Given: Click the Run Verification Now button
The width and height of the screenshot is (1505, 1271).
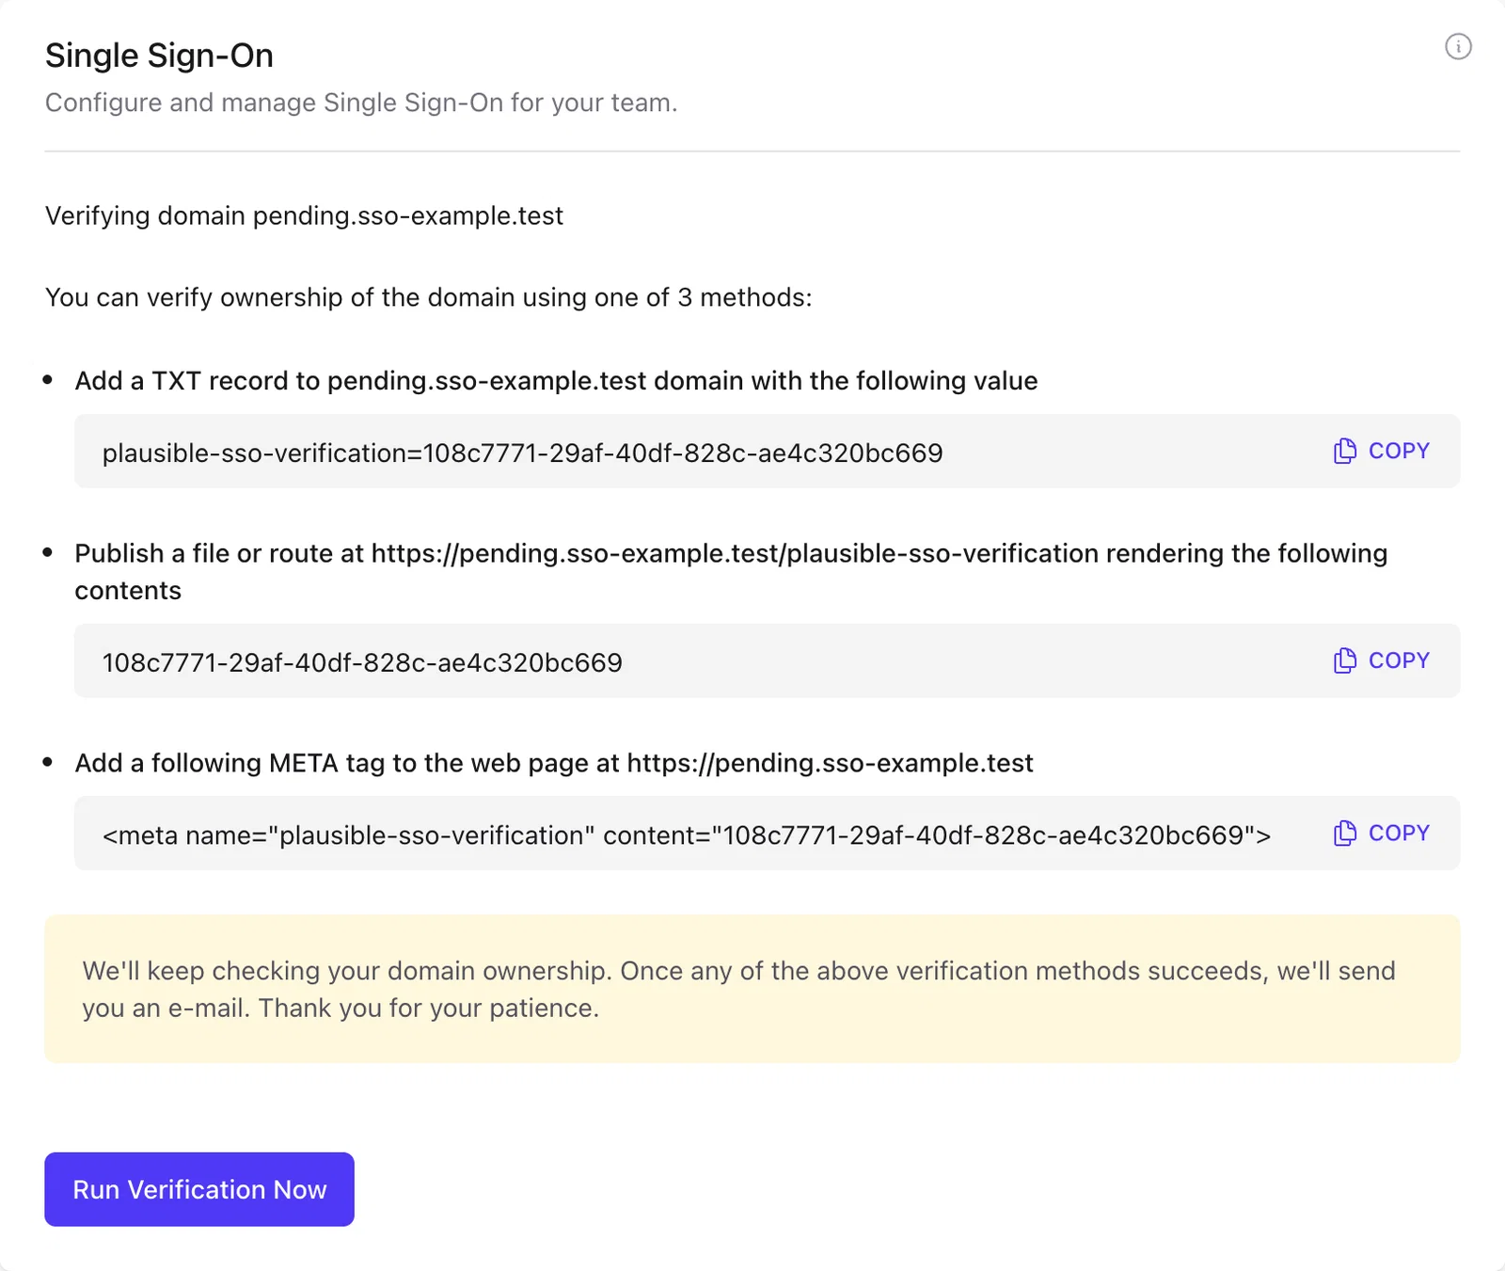Looking at the screenshot, I should click(199, 1189).
